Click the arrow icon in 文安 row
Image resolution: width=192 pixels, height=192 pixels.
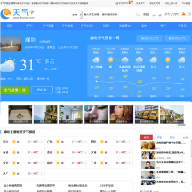42,163
